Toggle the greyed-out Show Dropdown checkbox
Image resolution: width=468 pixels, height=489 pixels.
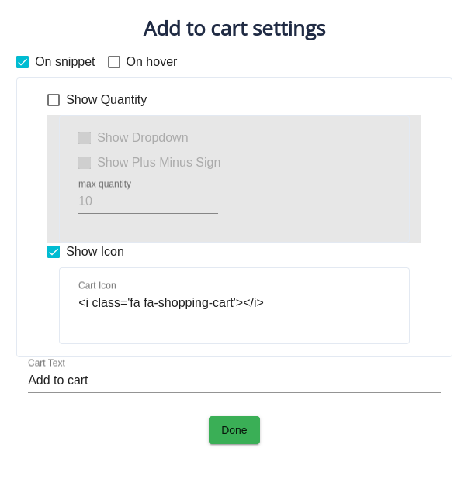85,138
